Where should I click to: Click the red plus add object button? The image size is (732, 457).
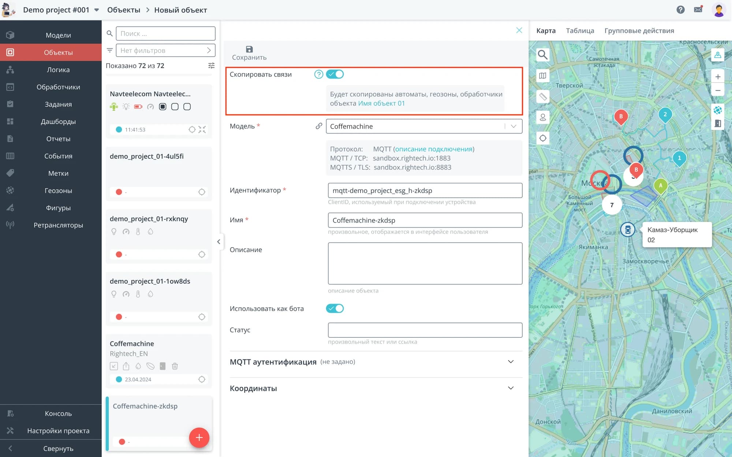tap(199, 437)
